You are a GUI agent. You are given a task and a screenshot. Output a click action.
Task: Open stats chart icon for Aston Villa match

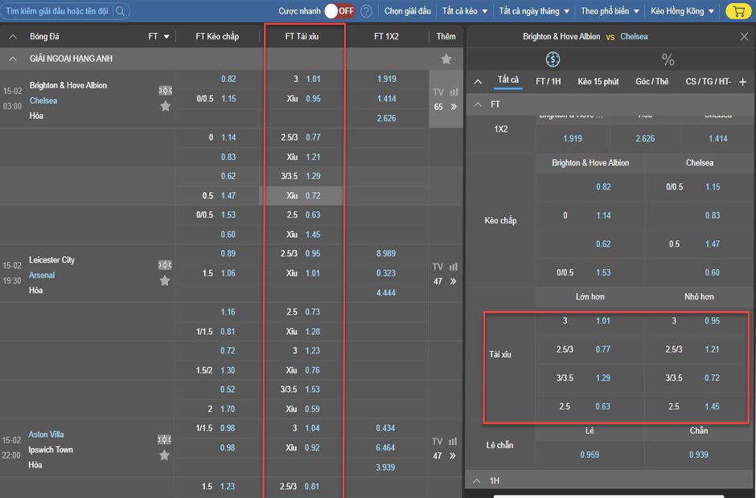coord(454,441)
